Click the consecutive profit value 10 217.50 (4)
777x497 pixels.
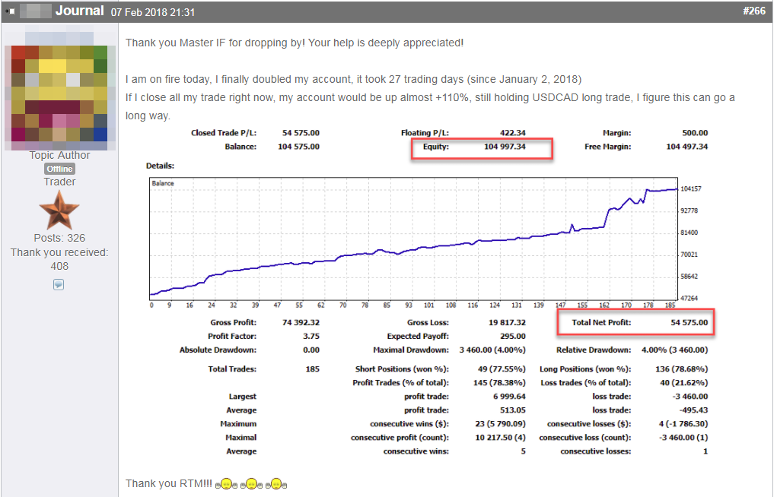500,438
